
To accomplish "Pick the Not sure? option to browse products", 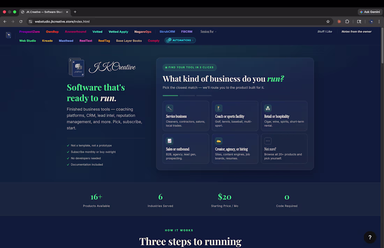I will click(284, 149).
